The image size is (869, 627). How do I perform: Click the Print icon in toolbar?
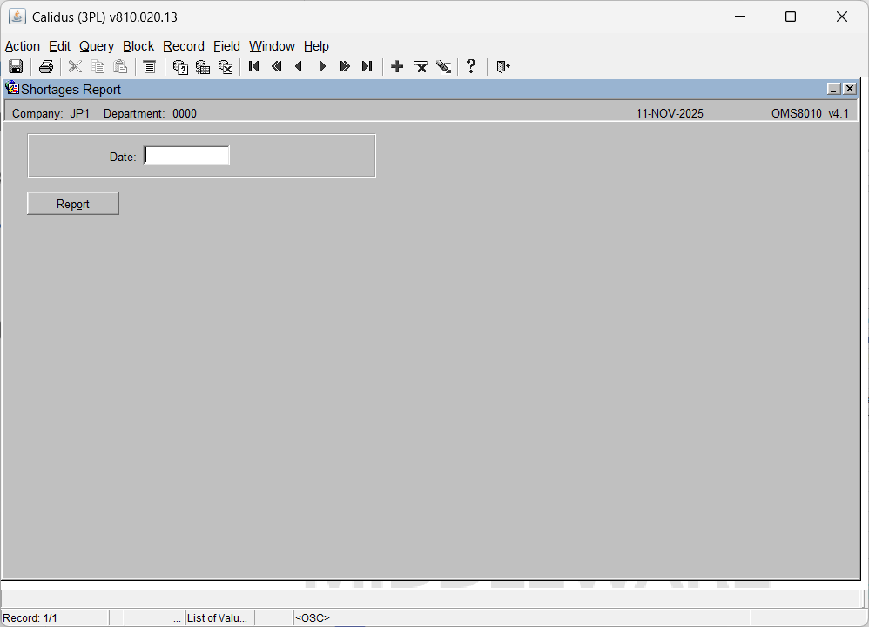[46, 67]
